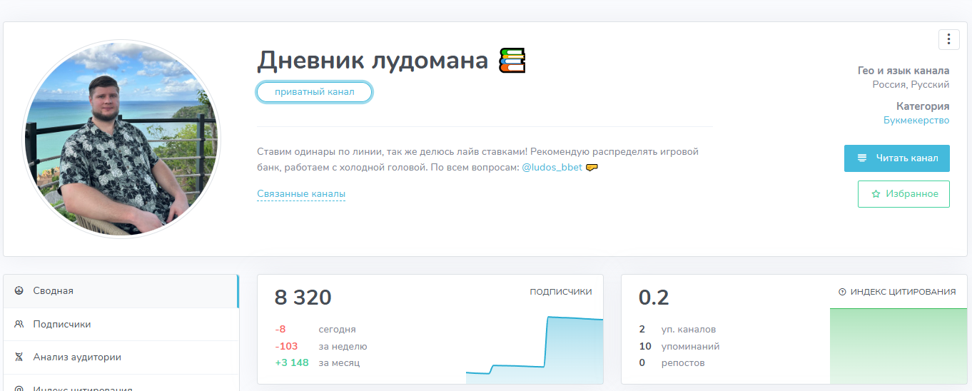
Task: Click the ПОДПИСЧИКИ card heading
Action: click(560, 292)
